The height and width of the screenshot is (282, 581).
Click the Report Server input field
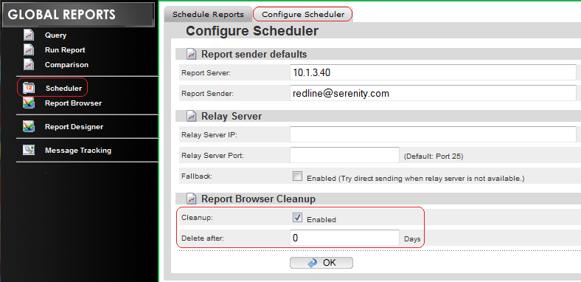(433, 72)
